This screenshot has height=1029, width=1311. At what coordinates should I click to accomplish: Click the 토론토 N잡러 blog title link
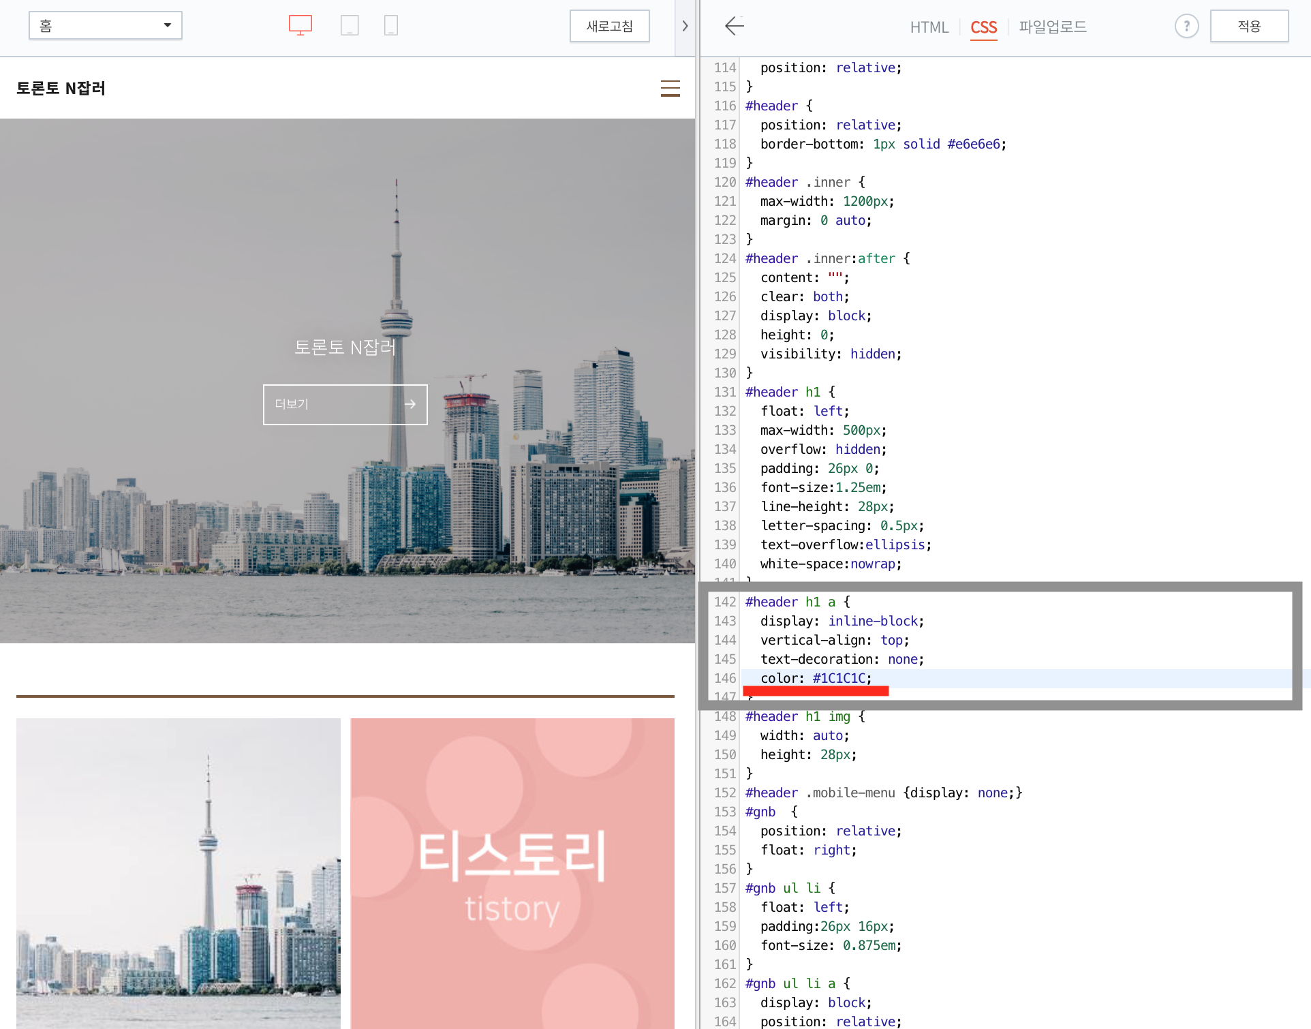[61, 89]
